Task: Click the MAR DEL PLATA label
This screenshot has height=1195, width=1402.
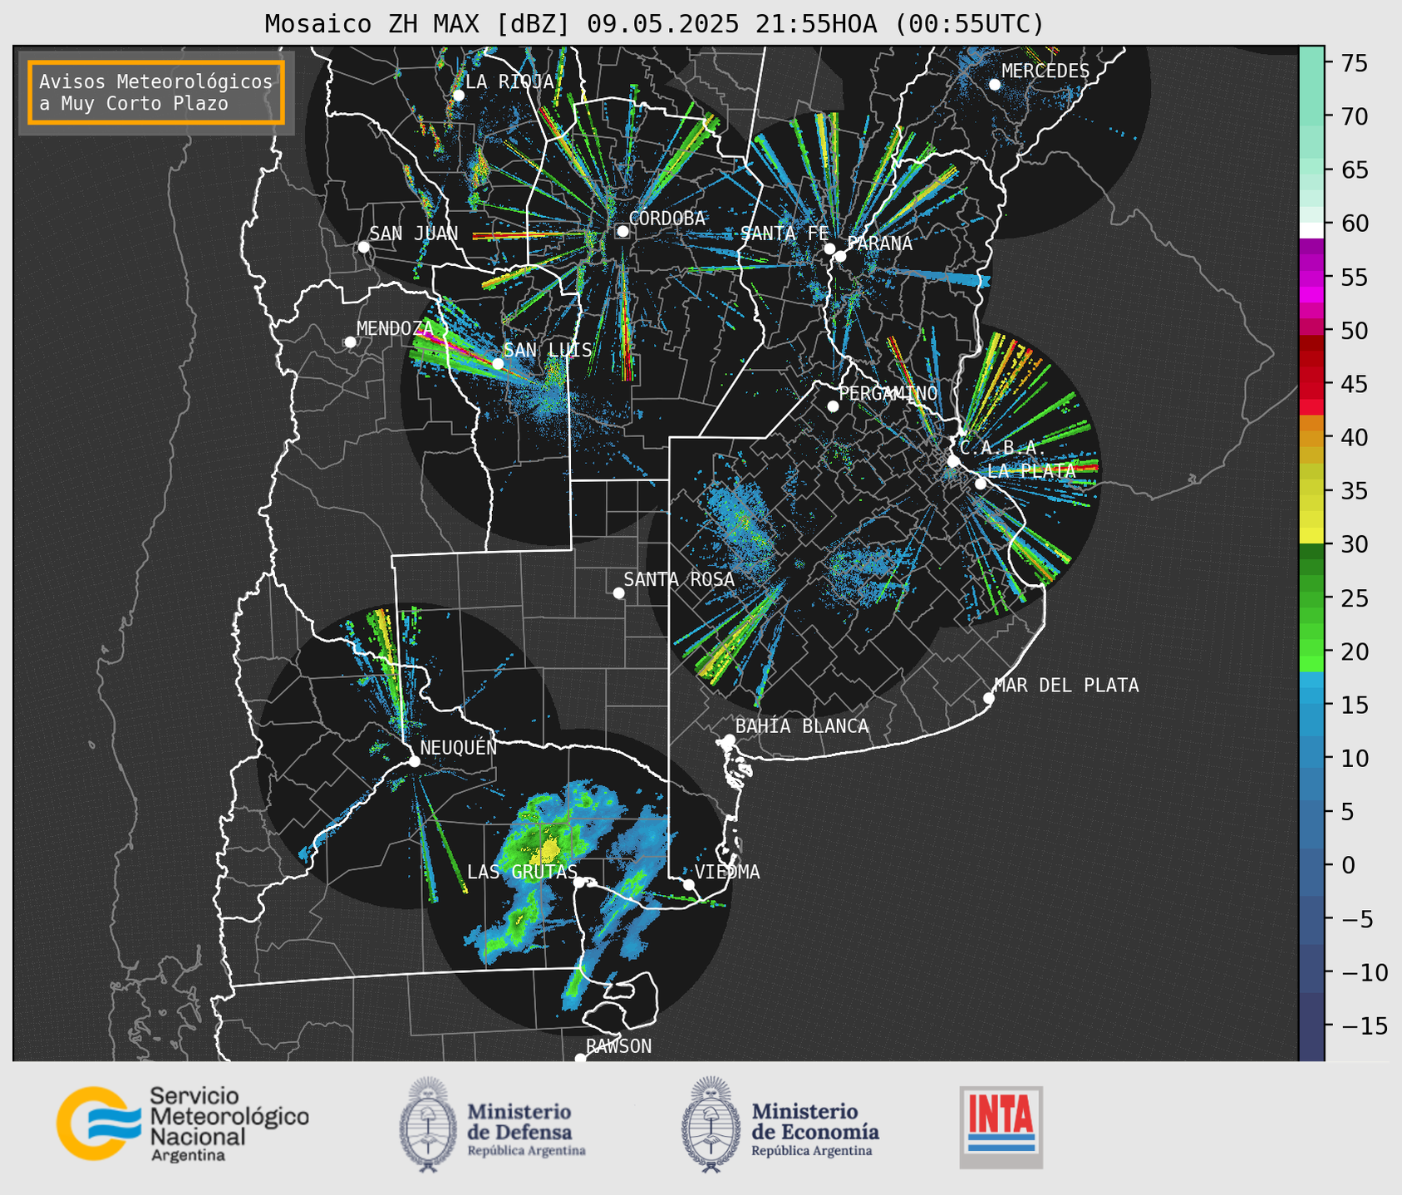Action: 1066,685
